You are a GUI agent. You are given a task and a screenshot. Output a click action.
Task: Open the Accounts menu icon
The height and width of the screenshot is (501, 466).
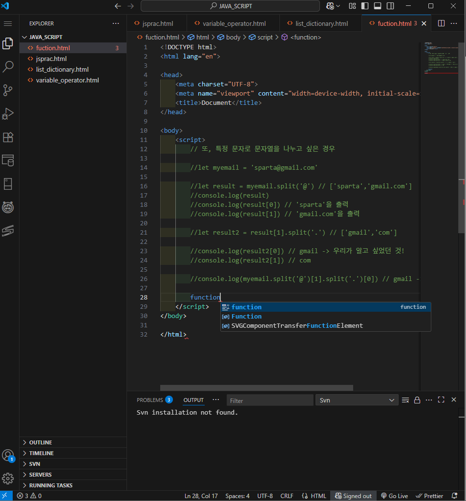click(8, 455)
